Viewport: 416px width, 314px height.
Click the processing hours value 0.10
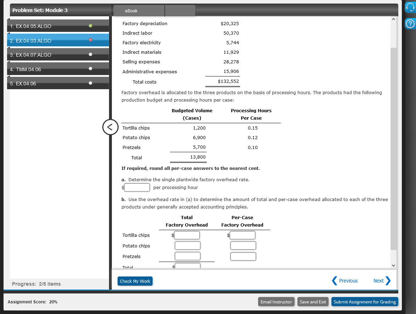tap(253, 148)
